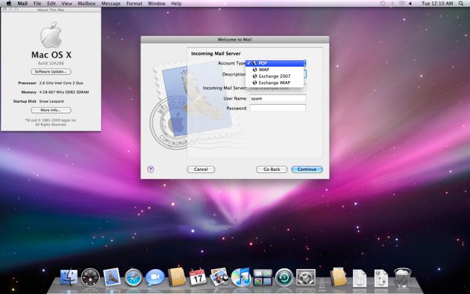Image resolution: width=470 pixels, height=294 pixels.
Task: Select Exchange 2007 account type
Action: (274, 76)
